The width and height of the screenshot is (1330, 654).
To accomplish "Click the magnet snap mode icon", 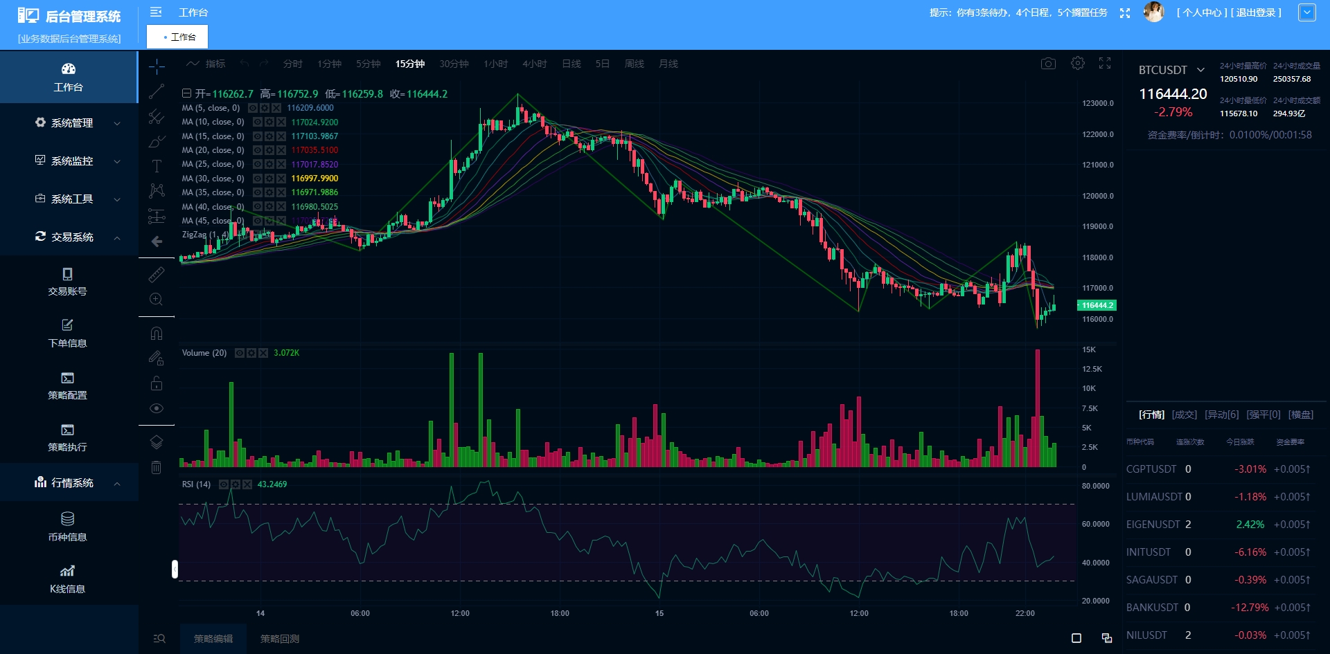I will pyautogui.click(x=157, y=334).
